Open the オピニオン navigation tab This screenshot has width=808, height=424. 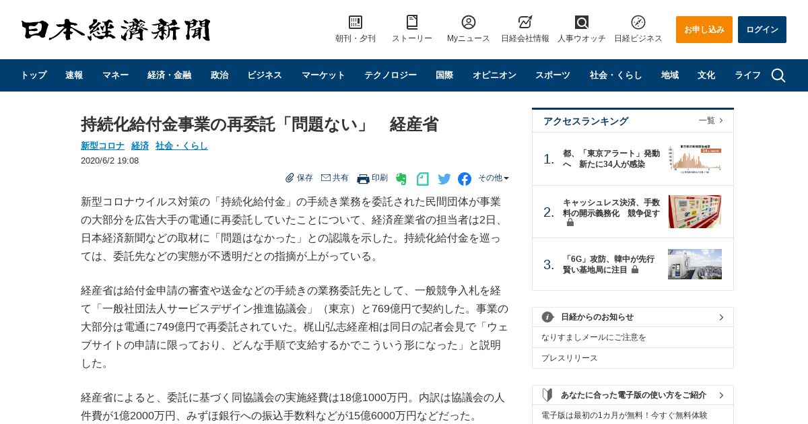coord(494,75)
